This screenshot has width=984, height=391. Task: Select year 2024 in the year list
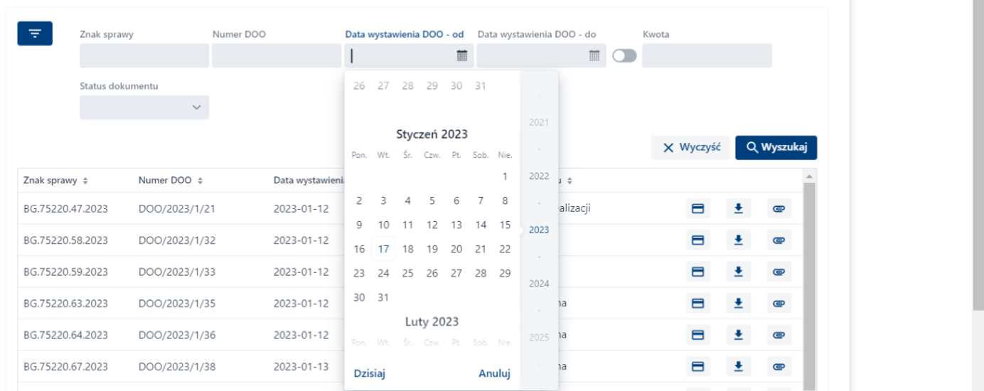point(539,284)
